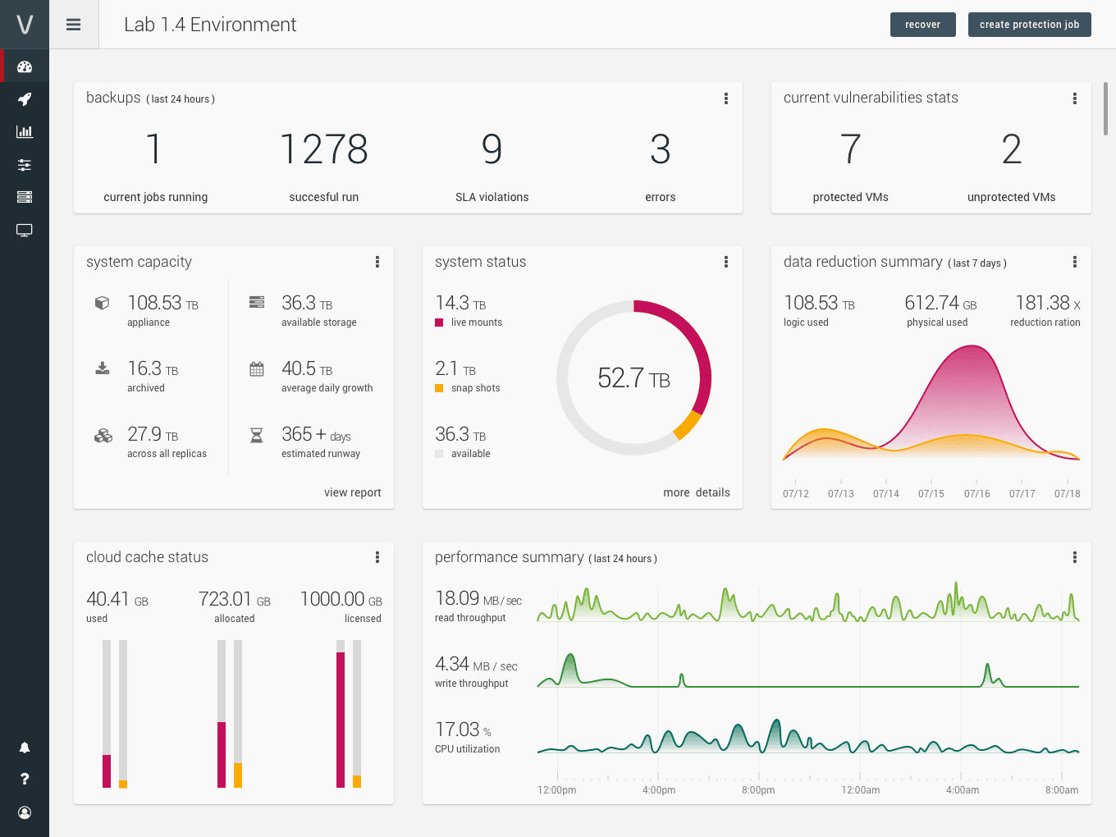Open the sliders settings icon in sidebar
This screenshot has width=1116, height=837.
(x=25, y=165)
